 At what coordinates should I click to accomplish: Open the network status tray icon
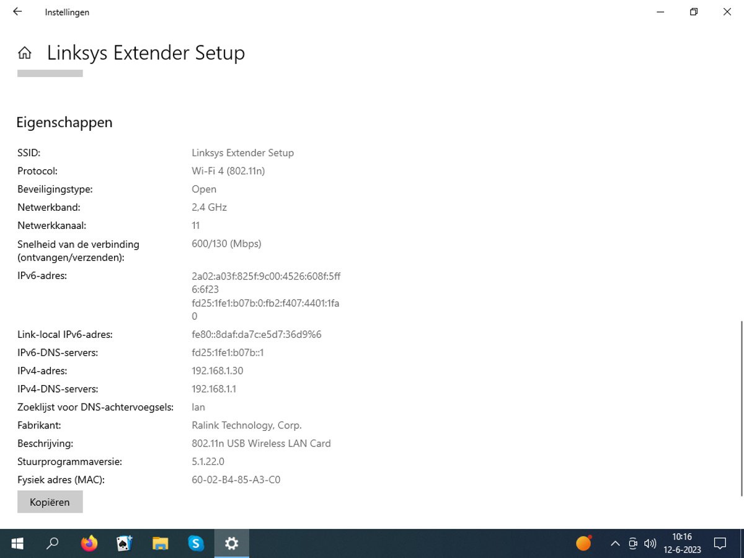[x=633, y=544]
